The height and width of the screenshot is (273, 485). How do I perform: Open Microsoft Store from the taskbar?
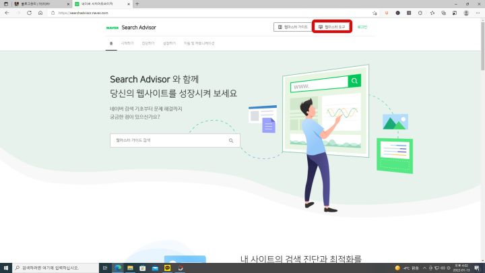[143, 268]
